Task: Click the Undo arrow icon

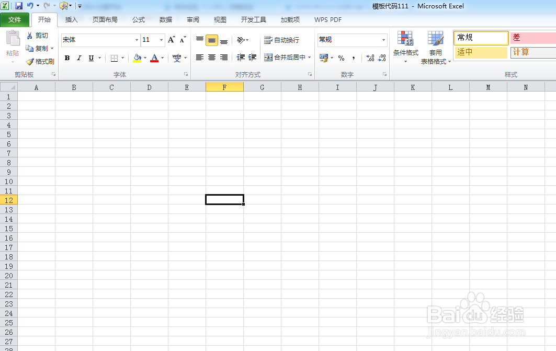Action: pyautogui.click(x=30, y=6)
